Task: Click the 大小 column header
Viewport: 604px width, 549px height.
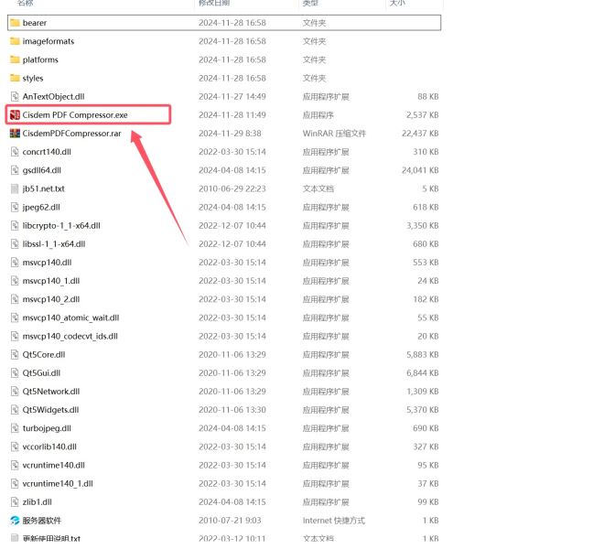Action: [x=398, y=4]
